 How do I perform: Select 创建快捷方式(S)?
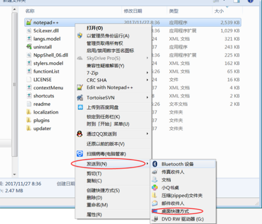pyautogui.click(x=103, y=190)
